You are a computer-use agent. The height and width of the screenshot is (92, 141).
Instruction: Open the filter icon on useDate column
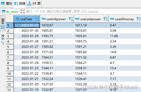36,19
